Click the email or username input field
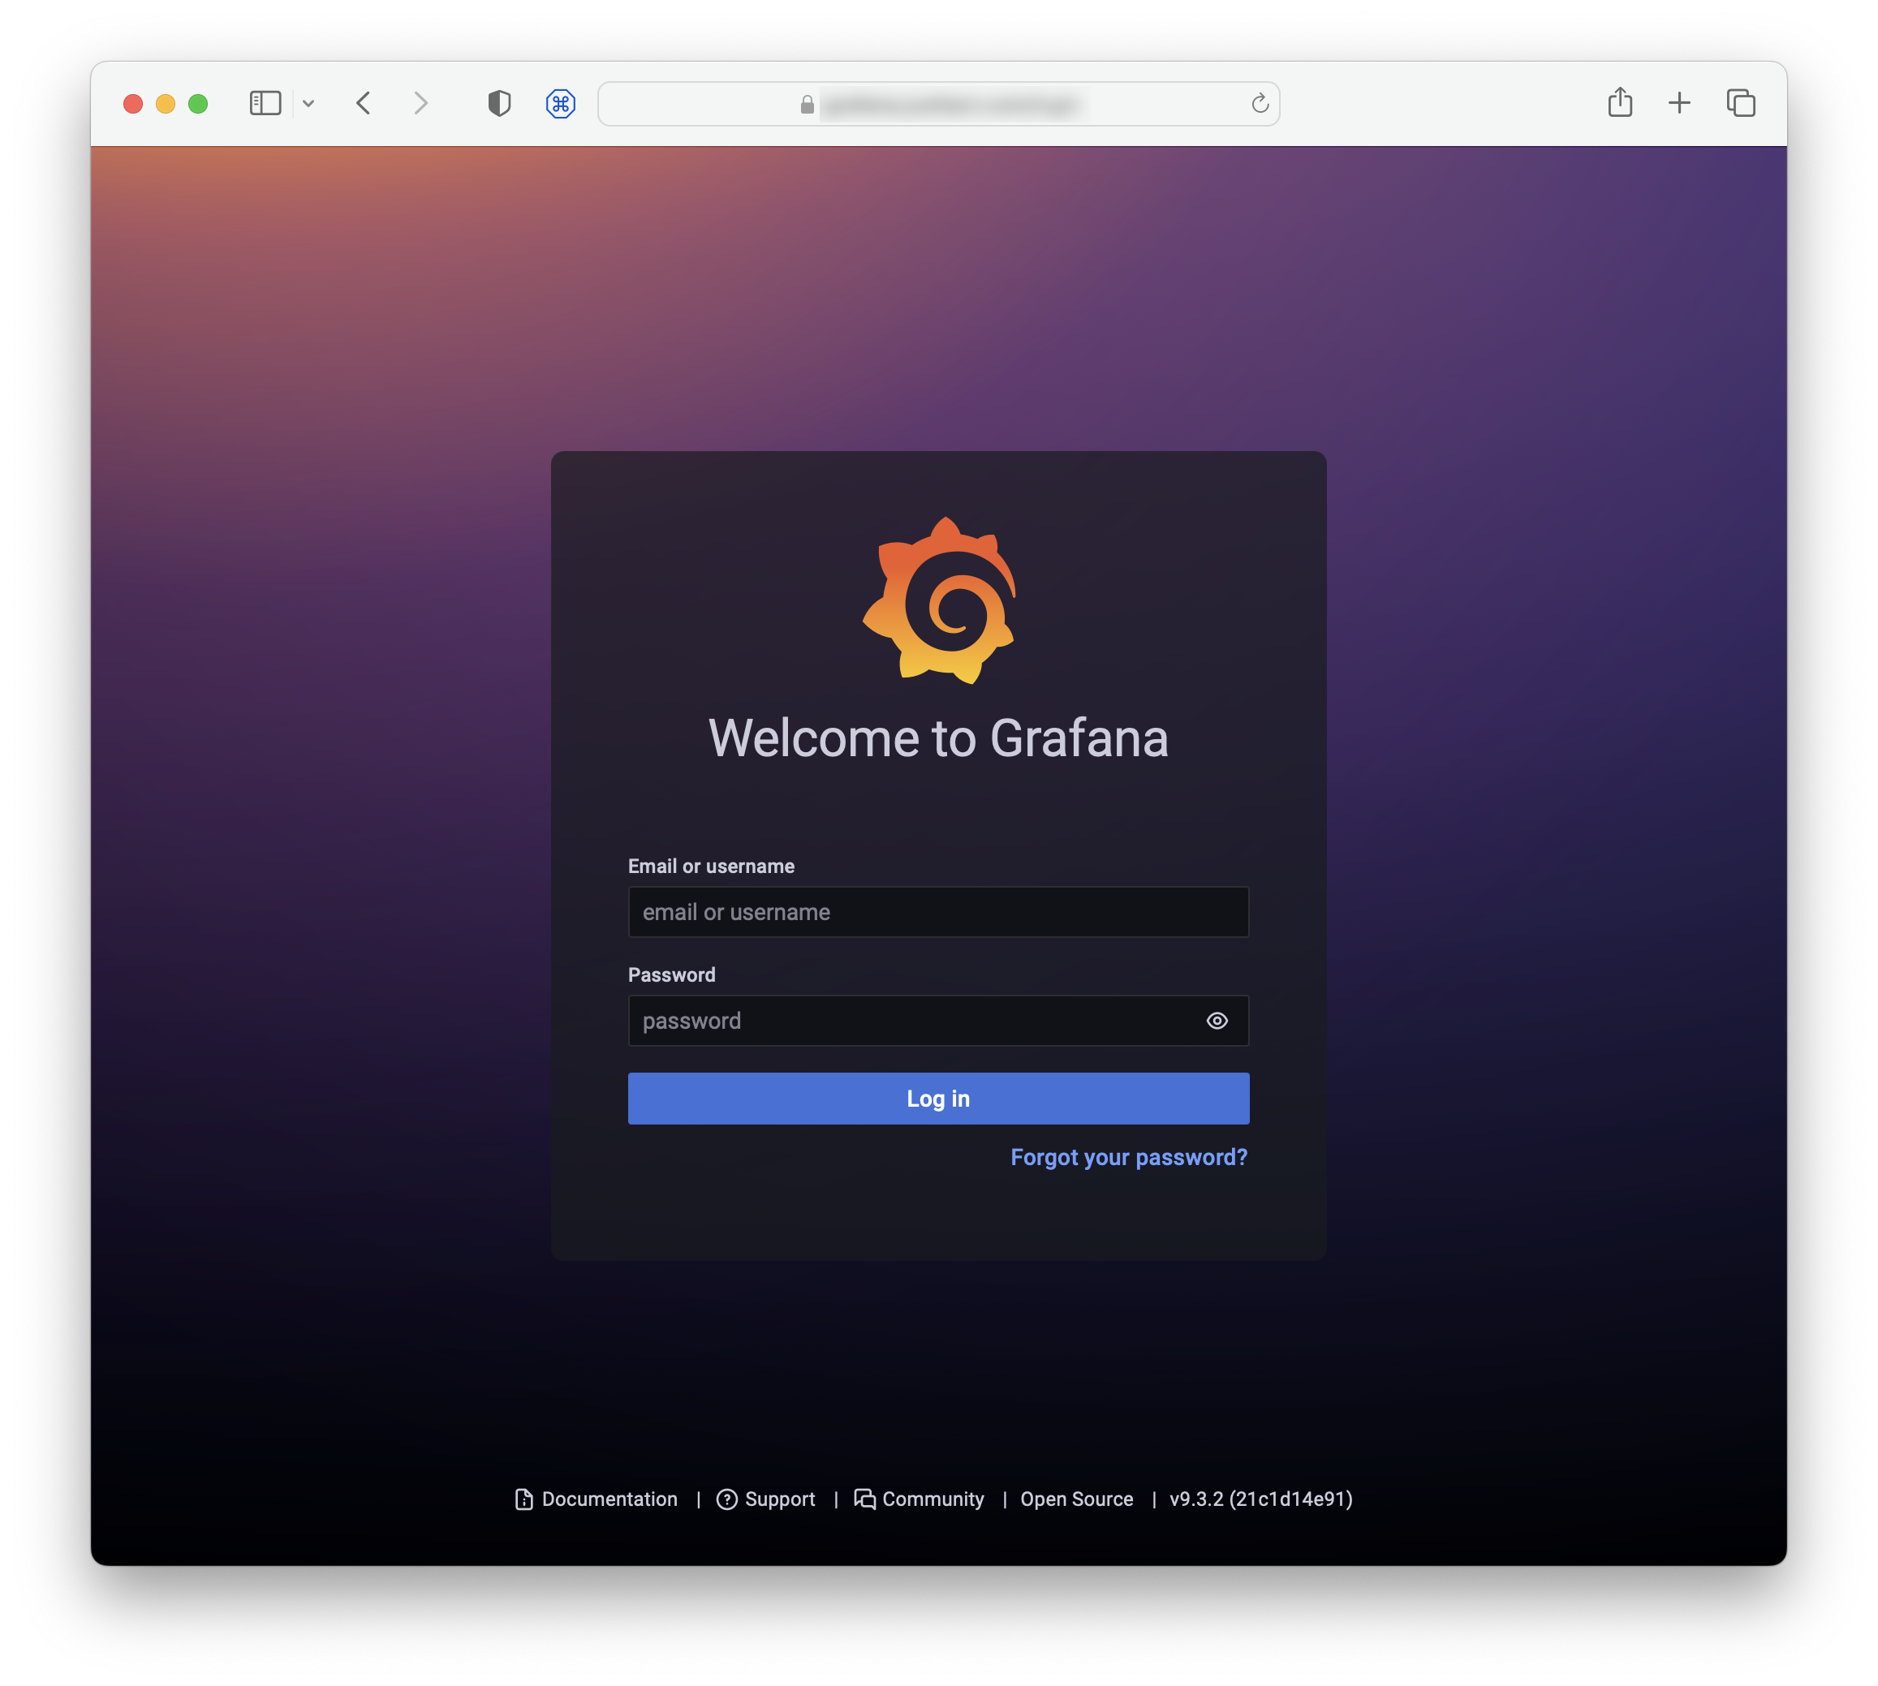Image resolution: width=1878 pixels, height=1686 pixels. pyautogui.click(x=937, y=911)
